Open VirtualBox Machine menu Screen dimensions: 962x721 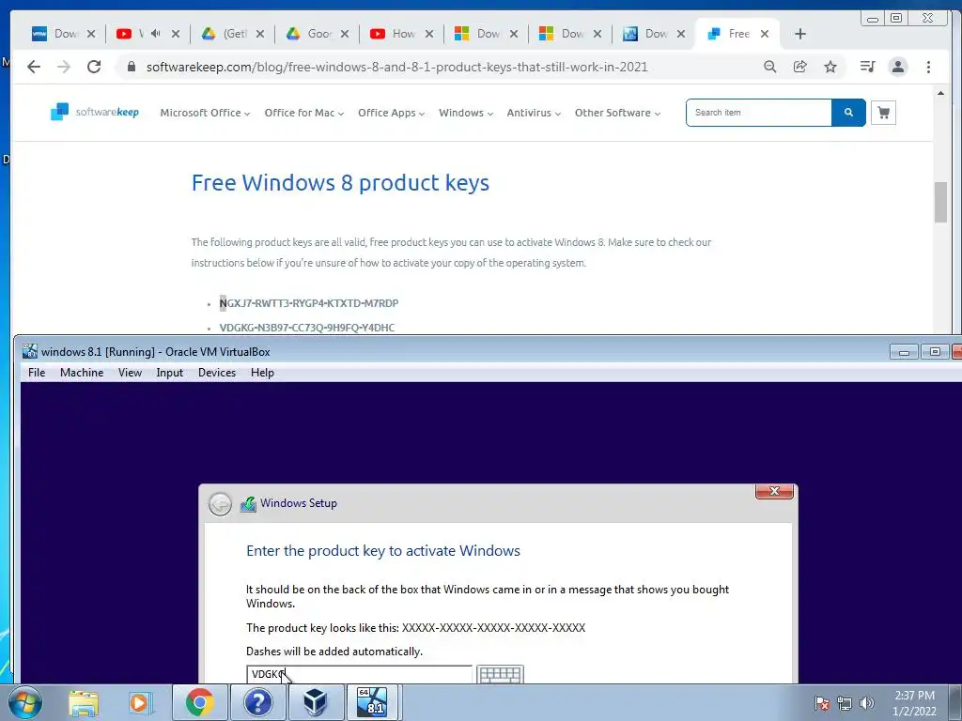82,373
